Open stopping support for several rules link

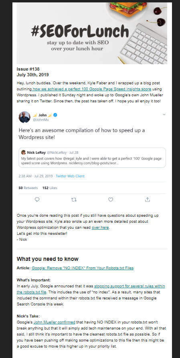click(x=91, y=289)
